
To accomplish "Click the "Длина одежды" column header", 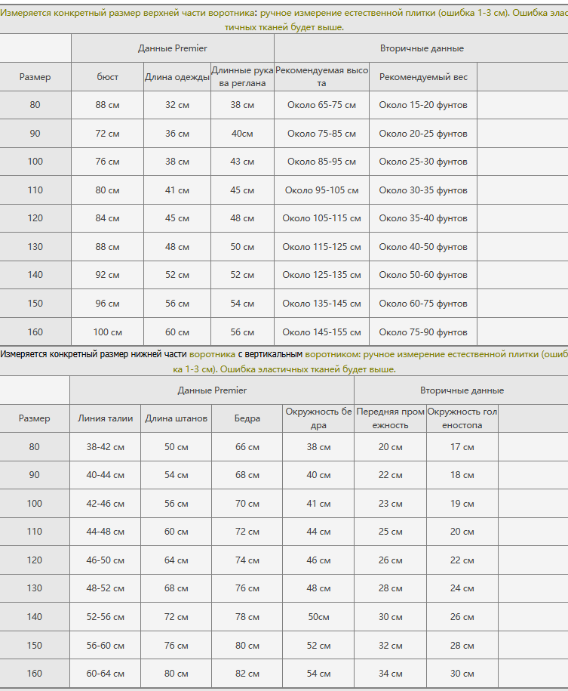I will pos(177,77).
